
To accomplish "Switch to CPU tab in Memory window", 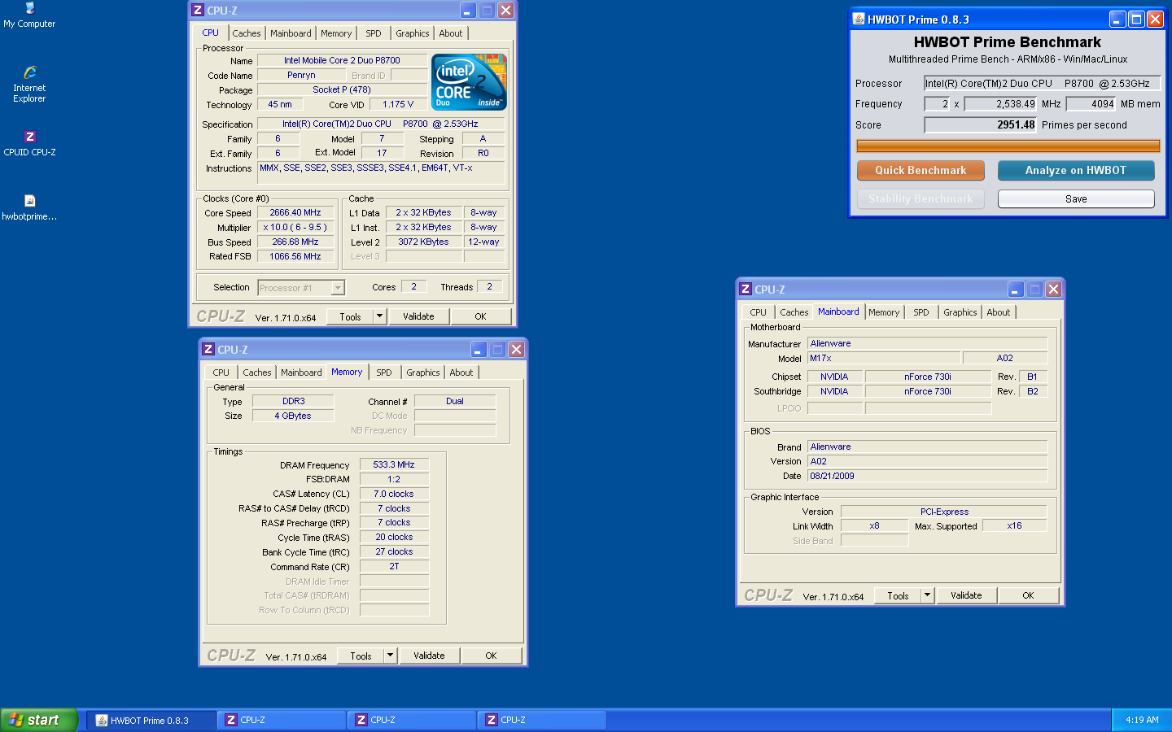I will [221, 373].
